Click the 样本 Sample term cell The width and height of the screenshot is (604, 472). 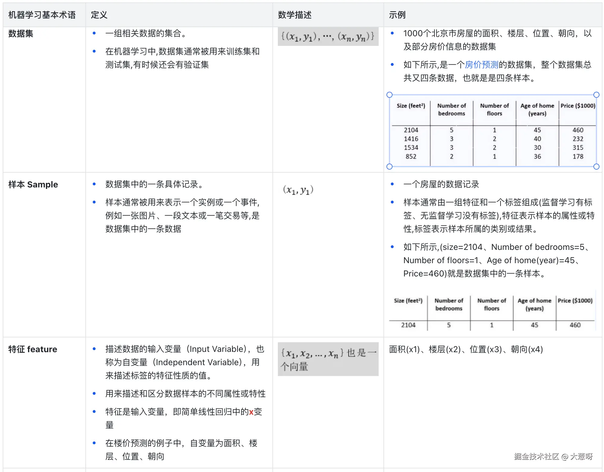33,184
